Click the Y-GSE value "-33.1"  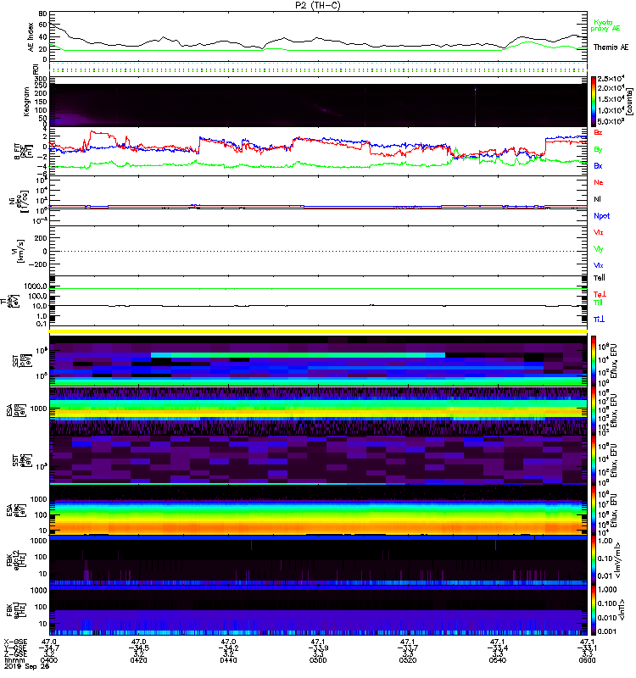(x=587, y=648)
